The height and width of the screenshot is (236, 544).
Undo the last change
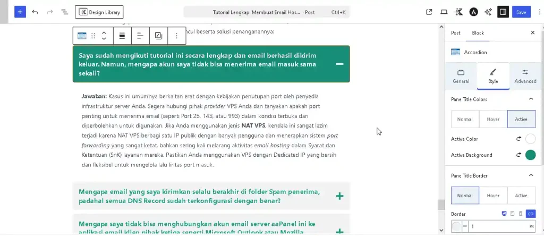(x=35, y=12)
